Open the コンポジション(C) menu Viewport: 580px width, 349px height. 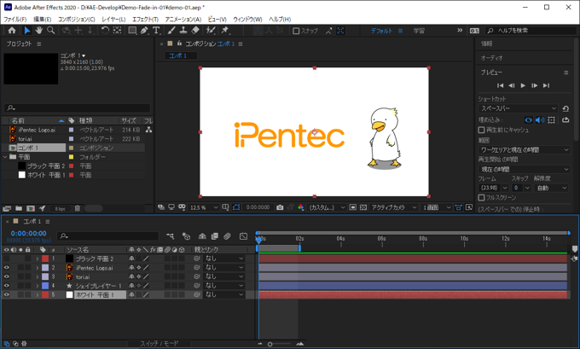(x=76, y=20)
